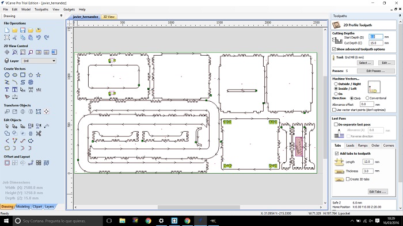403x226 pixels.
Task: Draw a star vector
Action: 39,75
